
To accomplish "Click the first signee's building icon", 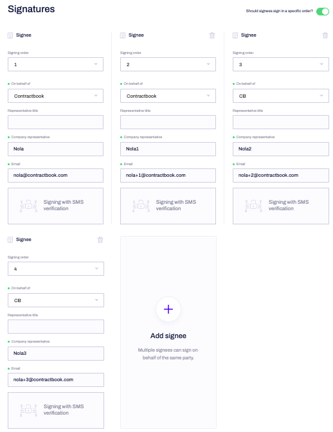I will pyautogui.click(x=10, y=35).
